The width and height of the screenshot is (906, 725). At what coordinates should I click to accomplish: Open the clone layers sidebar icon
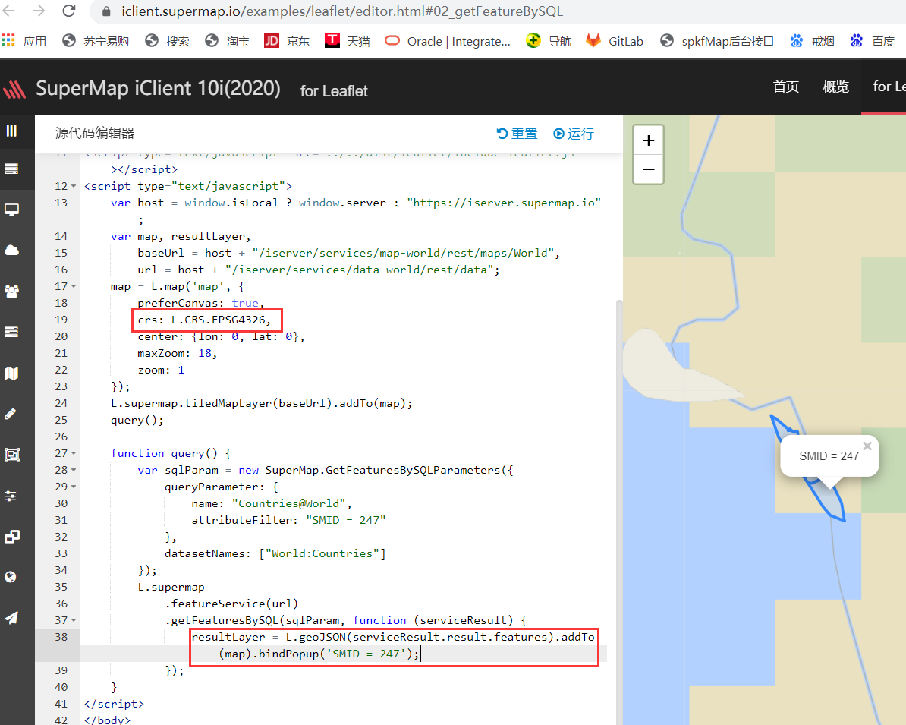pyautogui.click(x=11, y=537)
